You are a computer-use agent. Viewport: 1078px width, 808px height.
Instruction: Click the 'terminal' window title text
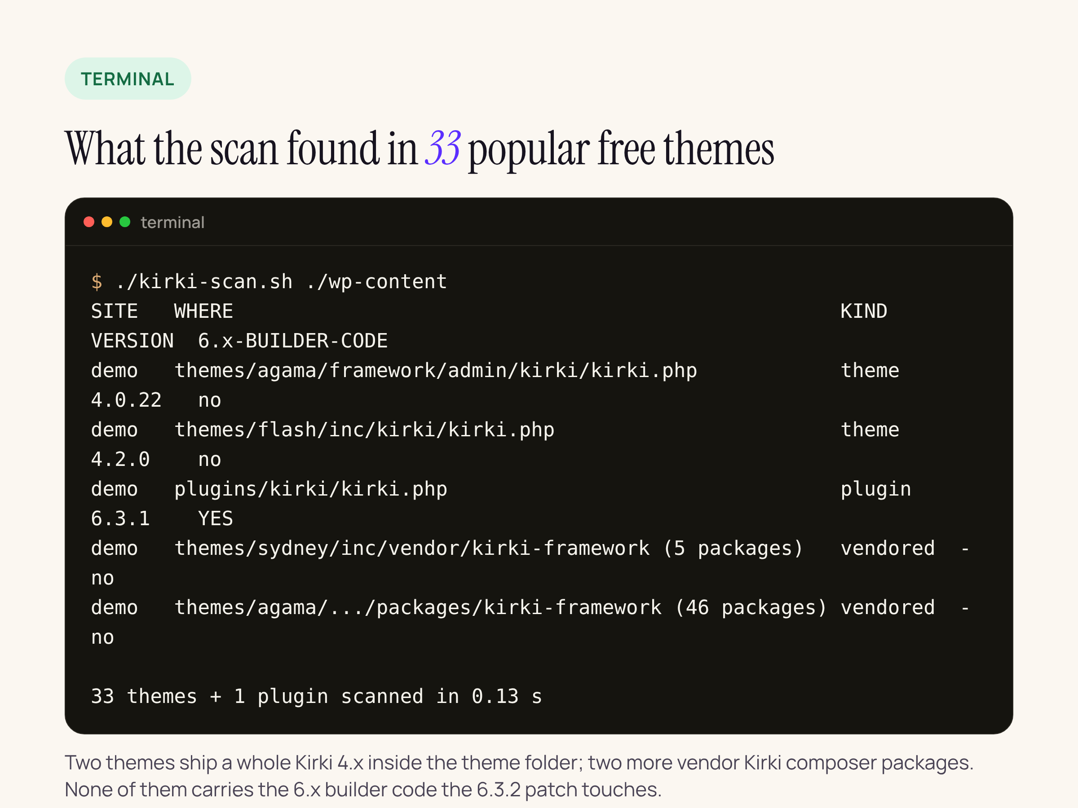[x=172, y=223]
